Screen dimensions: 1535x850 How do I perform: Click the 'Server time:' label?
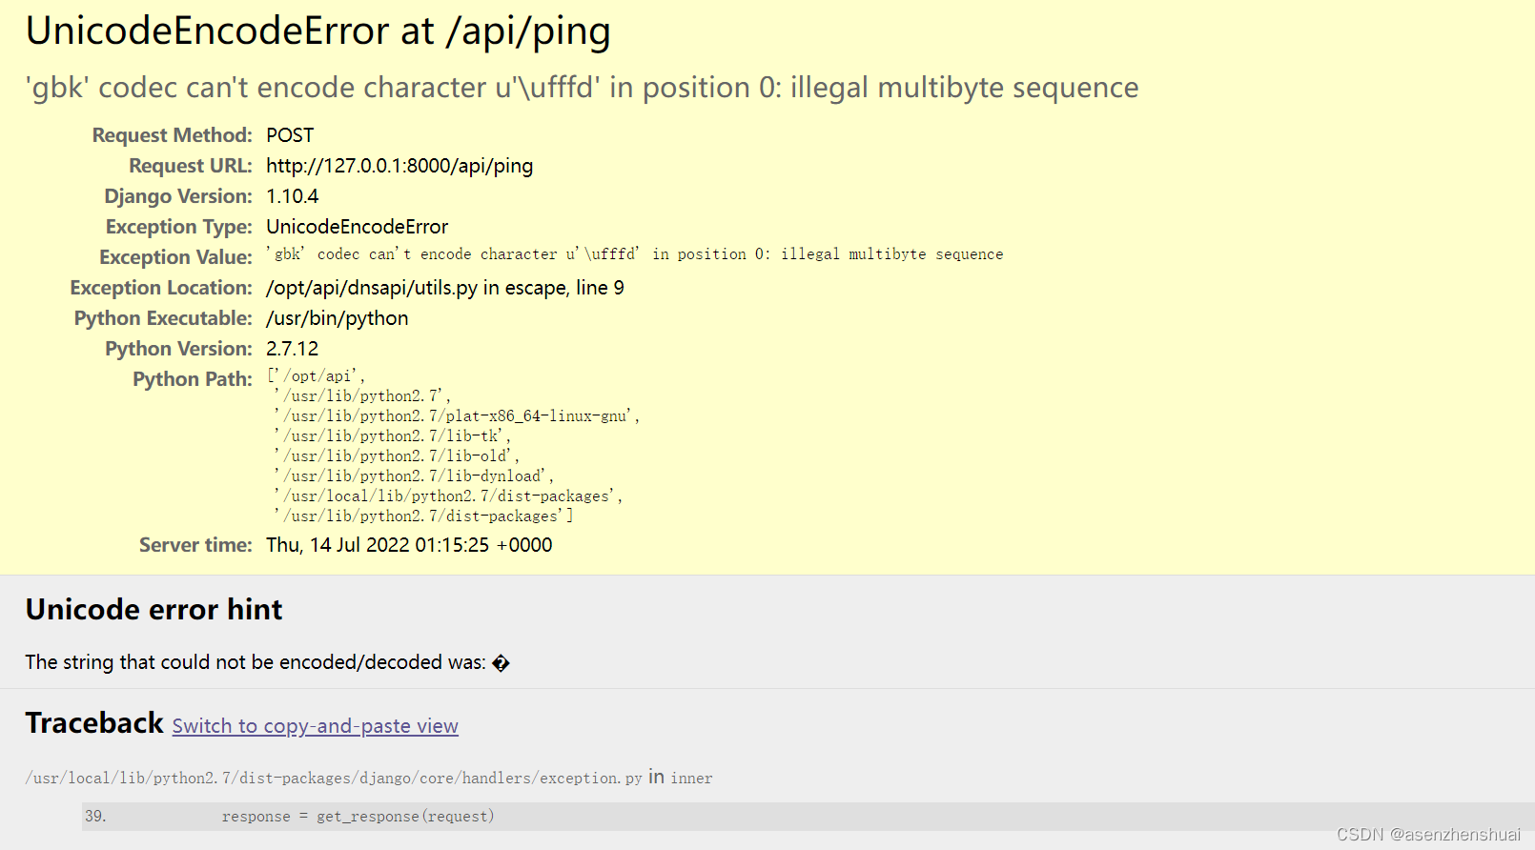[195, 545]
